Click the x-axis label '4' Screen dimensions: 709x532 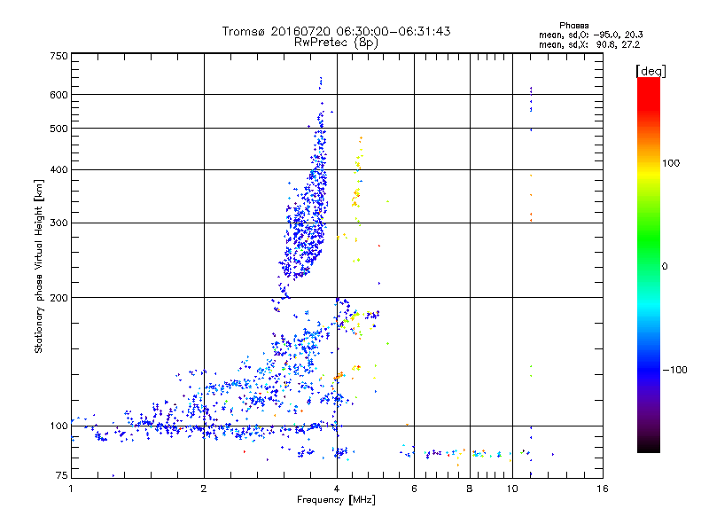(x=337, y=489)
